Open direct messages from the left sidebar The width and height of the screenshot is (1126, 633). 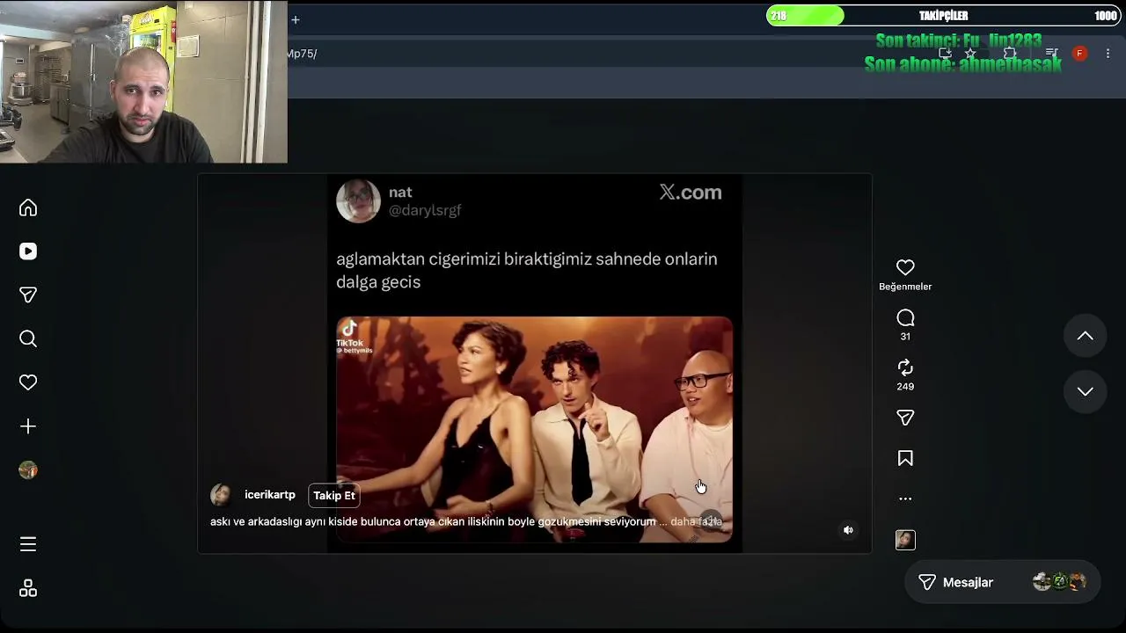point(28,295)
